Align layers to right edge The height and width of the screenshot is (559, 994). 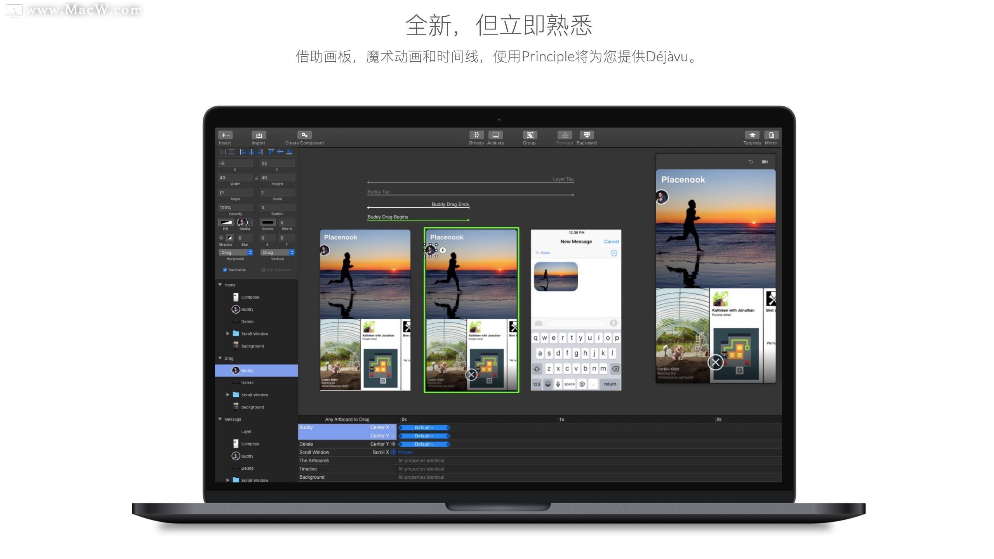pos(260,152)
